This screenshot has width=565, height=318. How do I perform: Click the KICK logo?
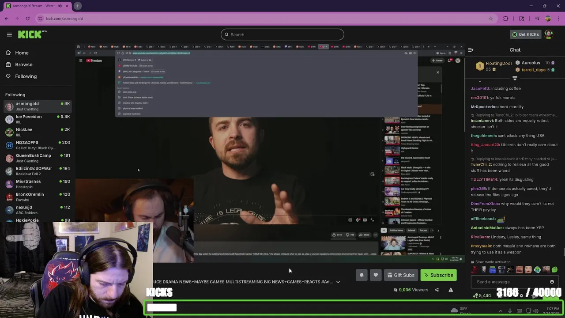coord(32,34)
